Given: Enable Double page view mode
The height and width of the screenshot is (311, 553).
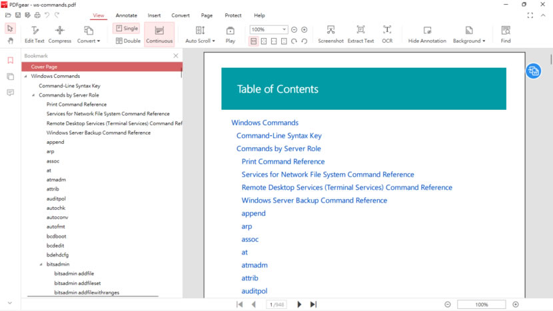Looking at the screenshot, I should [128, 41].
